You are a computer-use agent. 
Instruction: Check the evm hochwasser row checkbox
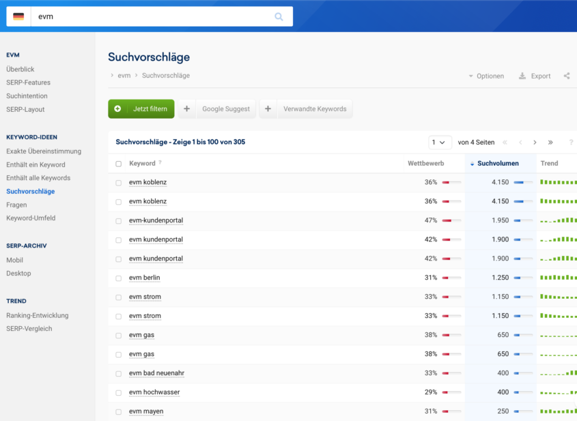119,393
